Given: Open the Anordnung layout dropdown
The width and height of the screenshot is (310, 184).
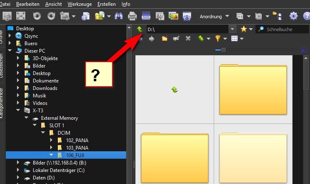Looking at the screenshot, I should [214, 17].
